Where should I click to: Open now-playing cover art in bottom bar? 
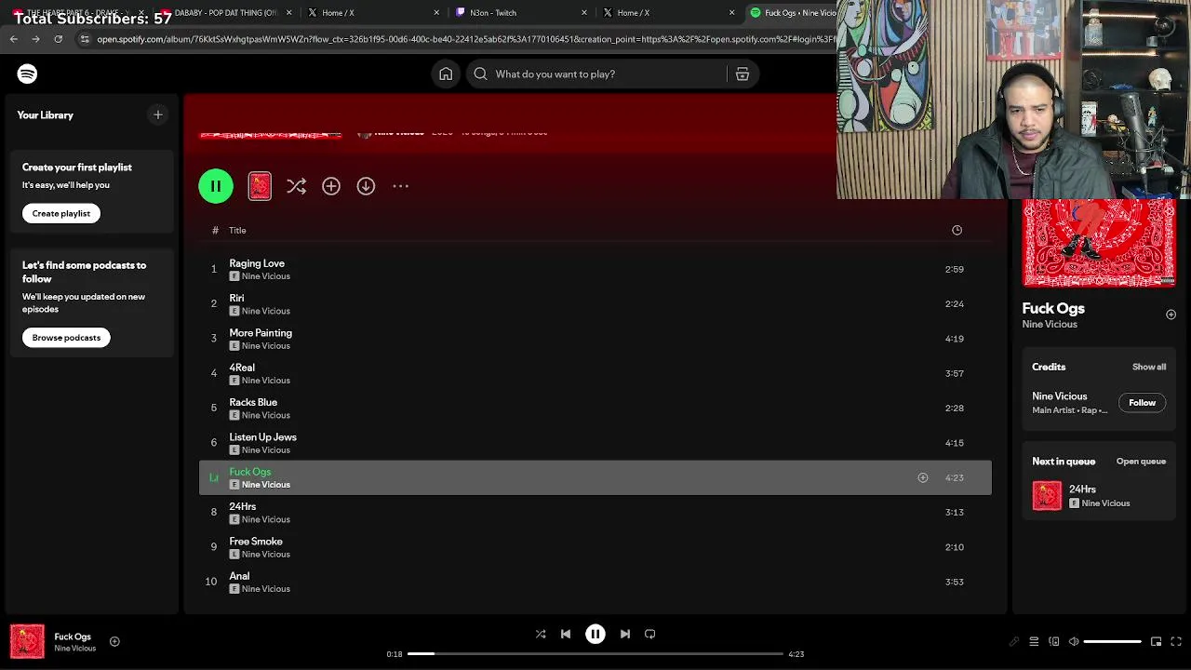pos(27,641)
